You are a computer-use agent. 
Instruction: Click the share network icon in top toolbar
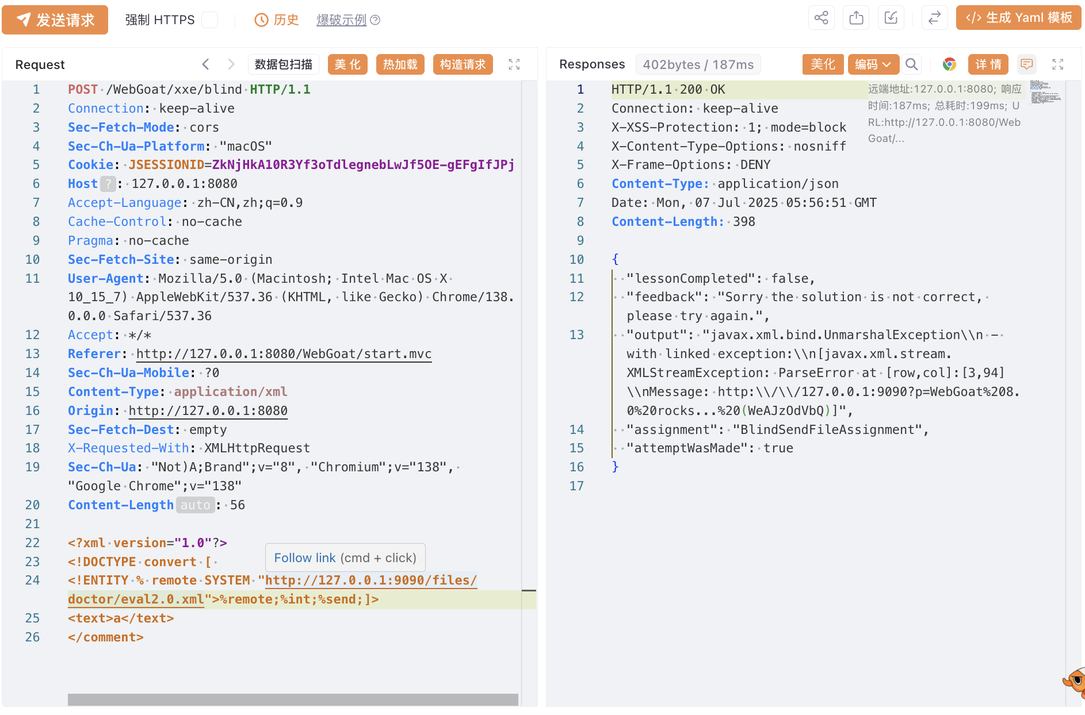pos(822,18)
